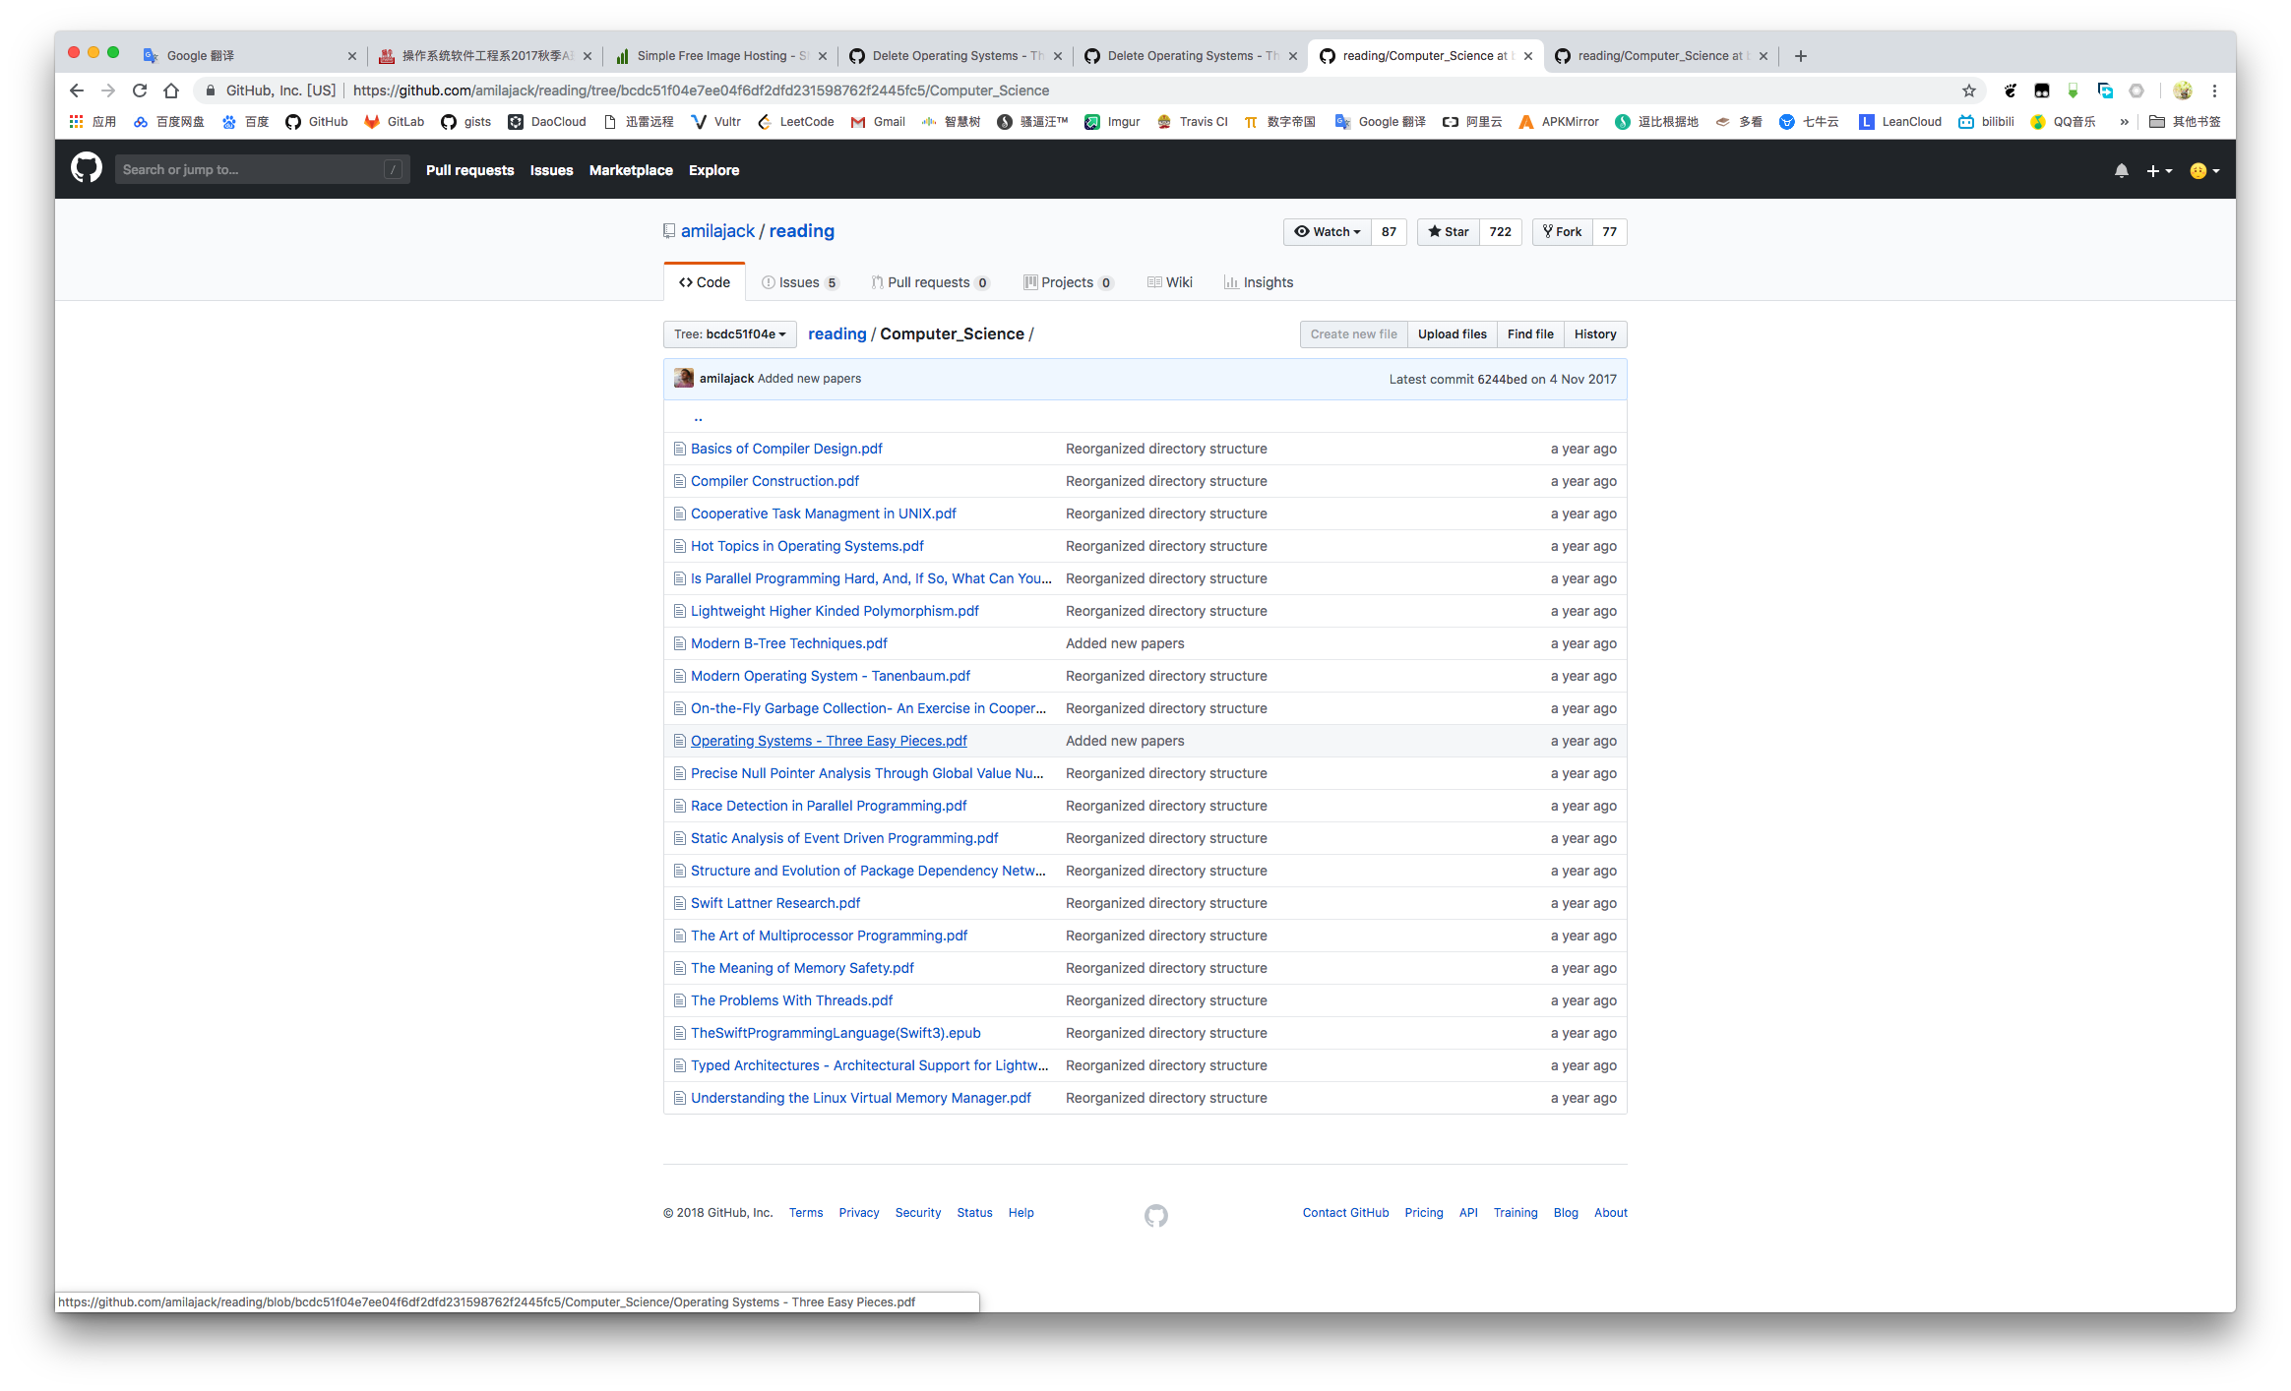Screen dimensions: 2291x1391
Task: Switch to the Insights tab
Action: [x=1259, y=282]
